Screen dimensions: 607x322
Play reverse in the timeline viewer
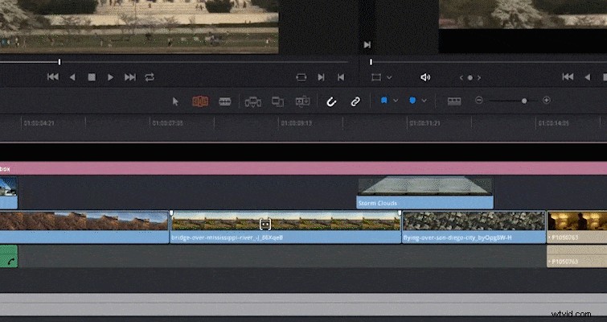point(588,77)
